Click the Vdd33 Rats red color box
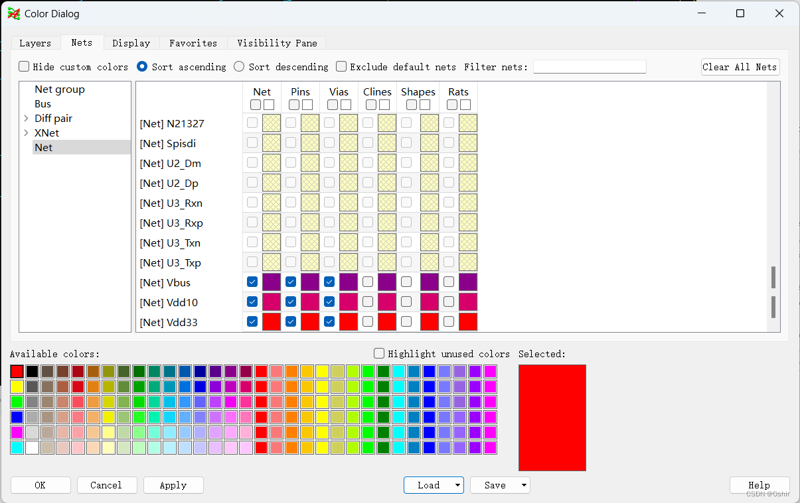 click(468, 322)
